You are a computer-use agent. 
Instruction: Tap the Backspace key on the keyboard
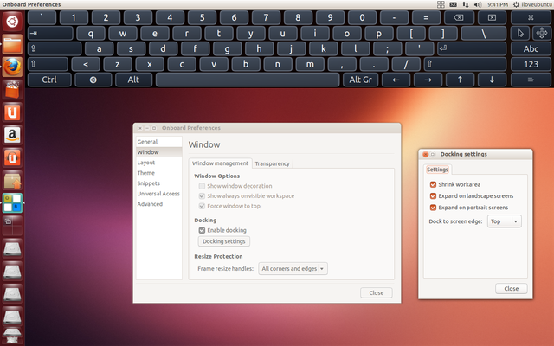(x=459, y=17)
